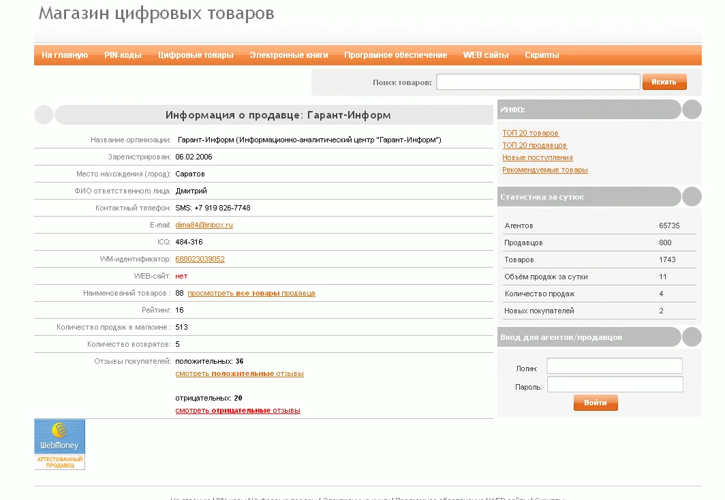Click the heading 'Информация о продавце: Гарант-Информ'
Viewport: 725px width, 500px height.
coord(278,115)
